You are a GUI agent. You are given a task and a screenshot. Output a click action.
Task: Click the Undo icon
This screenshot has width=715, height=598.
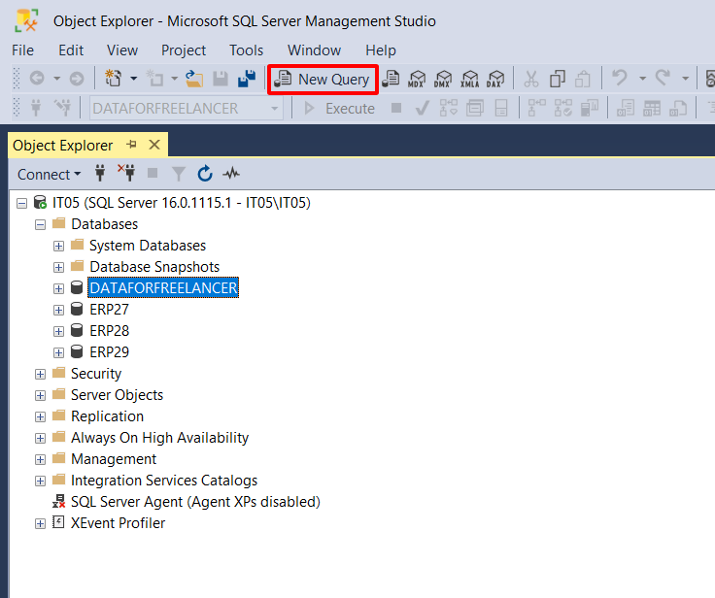(x=620, y=78)
